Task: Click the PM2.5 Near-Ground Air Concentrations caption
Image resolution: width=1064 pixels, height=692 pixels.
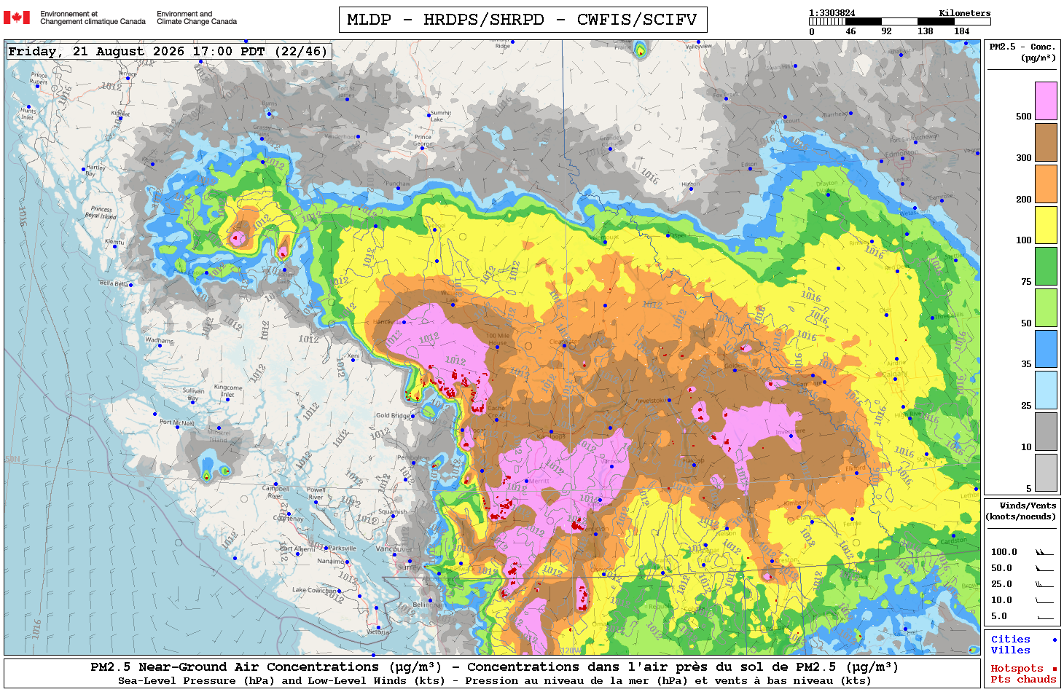Action: (x=495, y=667)
